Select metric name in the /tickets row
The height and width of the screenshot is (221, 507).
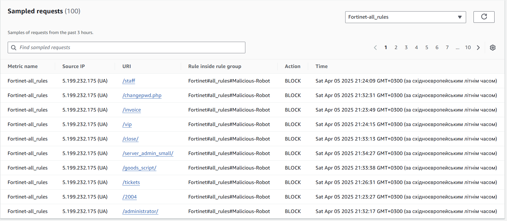tap(28, 182)
